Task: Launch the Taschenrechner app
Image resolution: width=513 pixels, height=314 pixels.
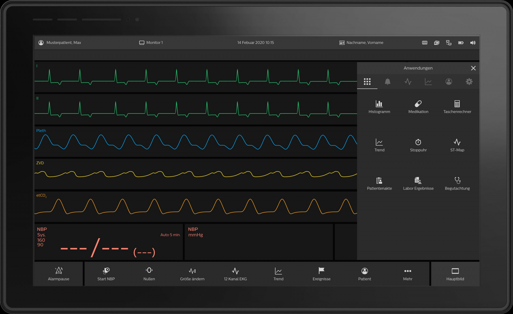Action: point(457,107)
